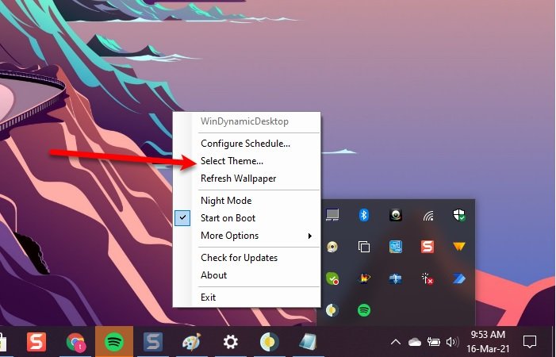Open the WinDynamicDesktop tray icon in overflow
This screenshot has width=556, height=357.
(x=332, y=310)
